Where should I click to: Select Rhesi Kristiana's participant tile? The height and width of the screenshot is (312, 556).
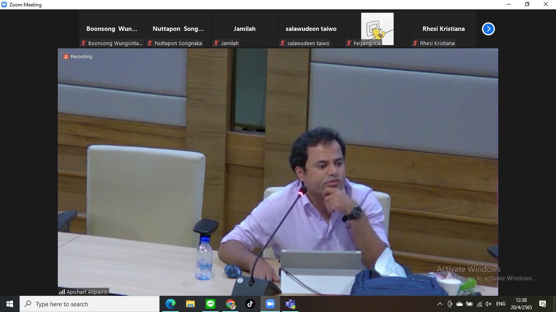tap(443, 29)
